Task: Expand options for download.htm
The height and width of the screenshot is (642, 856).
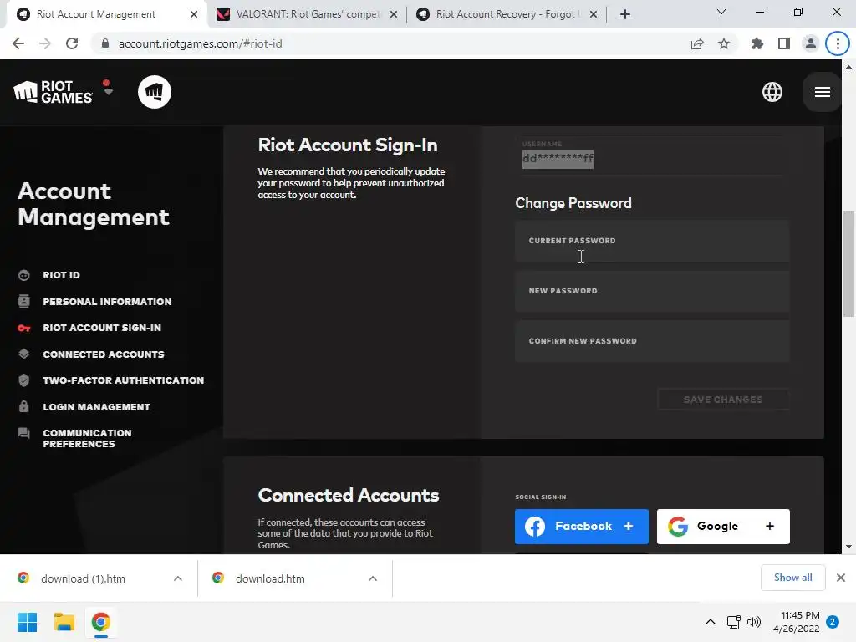Action: [373, 578]
